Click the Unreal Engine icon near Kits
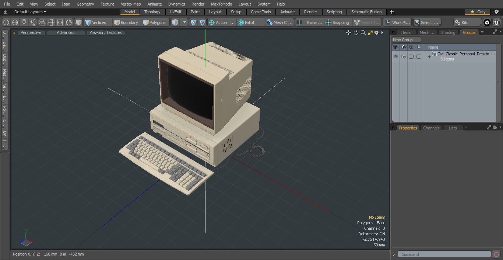503x260 pixels. (x=496, y=22)
